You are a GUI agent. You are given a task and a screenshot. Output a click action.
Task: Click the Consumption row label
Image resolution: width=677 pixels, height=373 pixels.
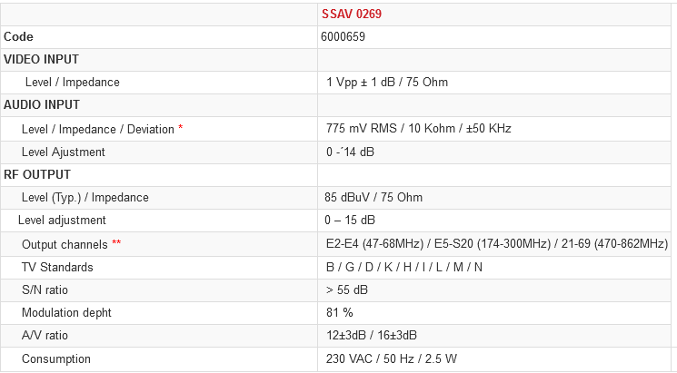56,359
